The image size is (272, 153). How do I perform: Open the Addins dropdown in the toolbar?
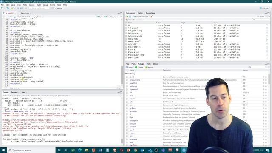click(60, 8)
